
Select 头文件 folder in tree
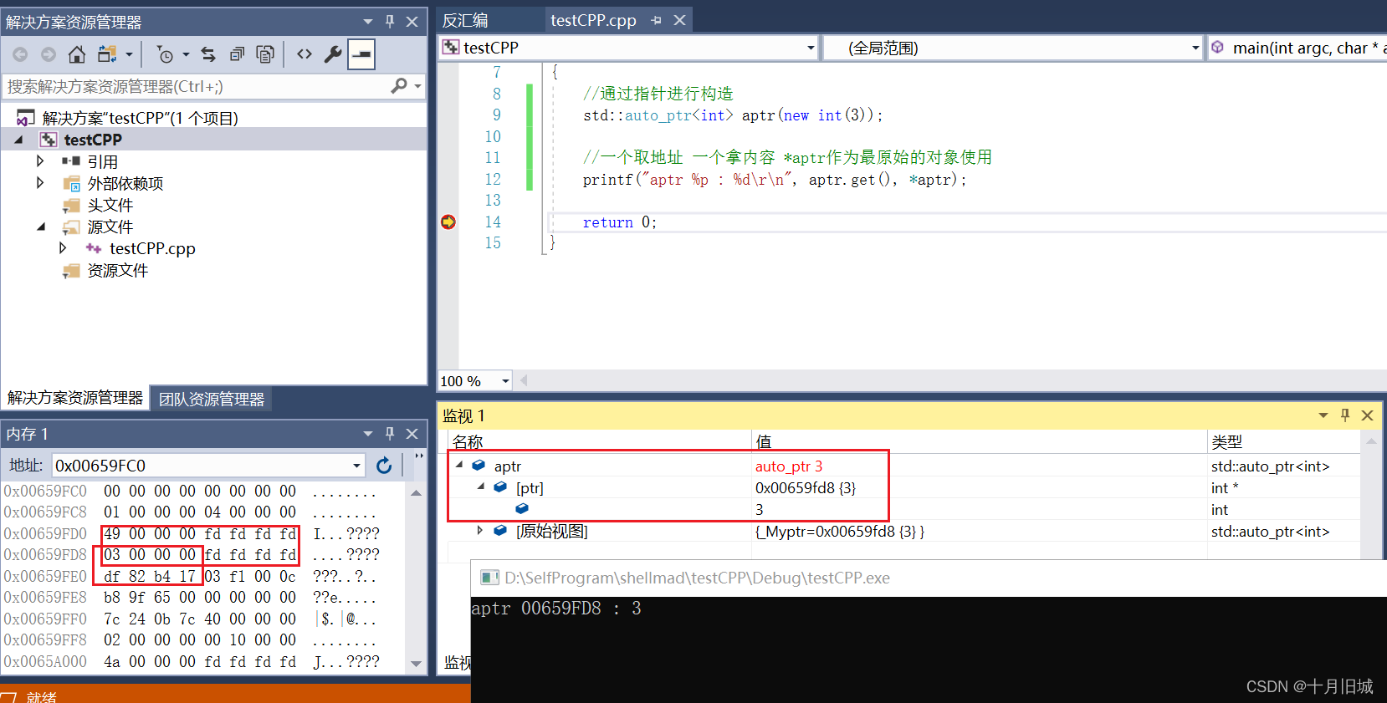pos(110,205)
